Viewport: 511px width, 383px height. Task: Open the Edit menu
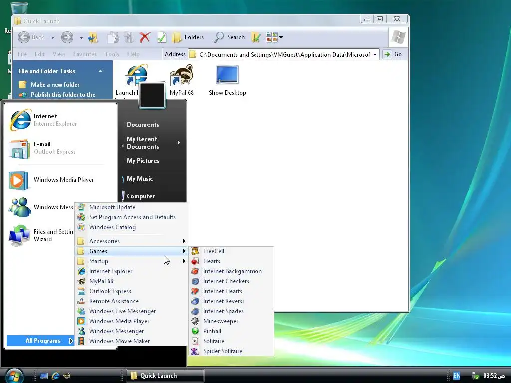pos(40,54)
